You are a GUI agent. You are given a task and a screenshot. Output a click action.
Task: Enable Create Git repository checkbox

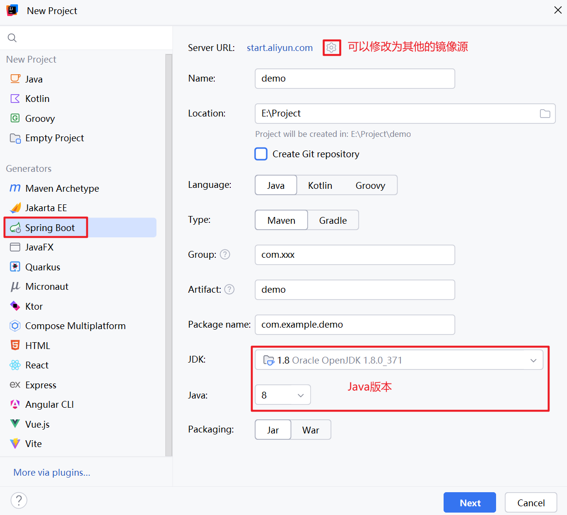tap(261, 154)
